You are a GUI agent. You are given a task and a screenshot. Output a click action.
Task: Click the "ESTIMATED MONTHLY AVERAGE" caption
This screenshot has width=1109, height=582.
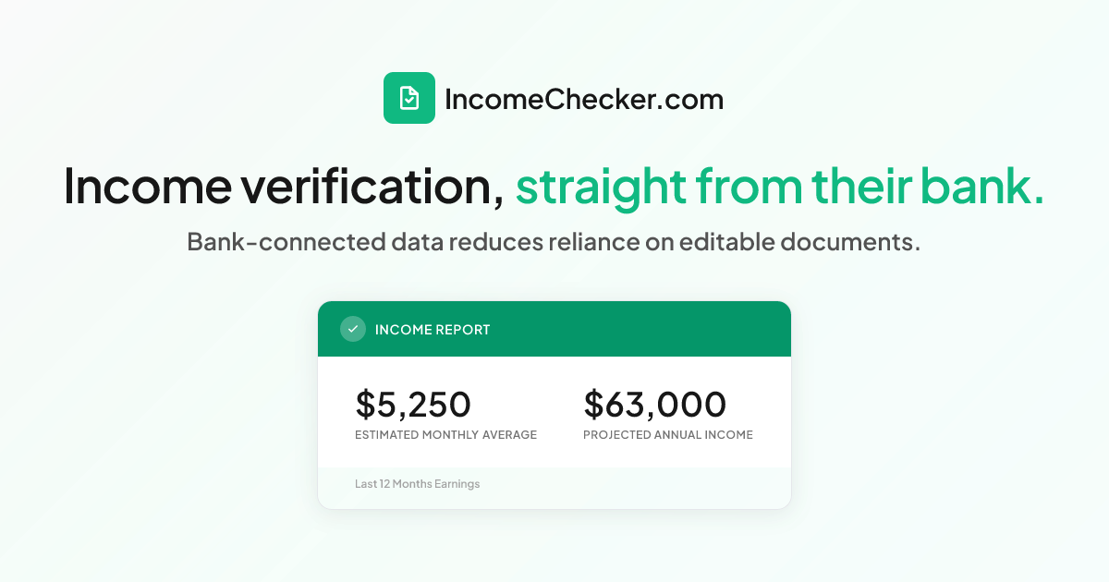click(445, 435)
